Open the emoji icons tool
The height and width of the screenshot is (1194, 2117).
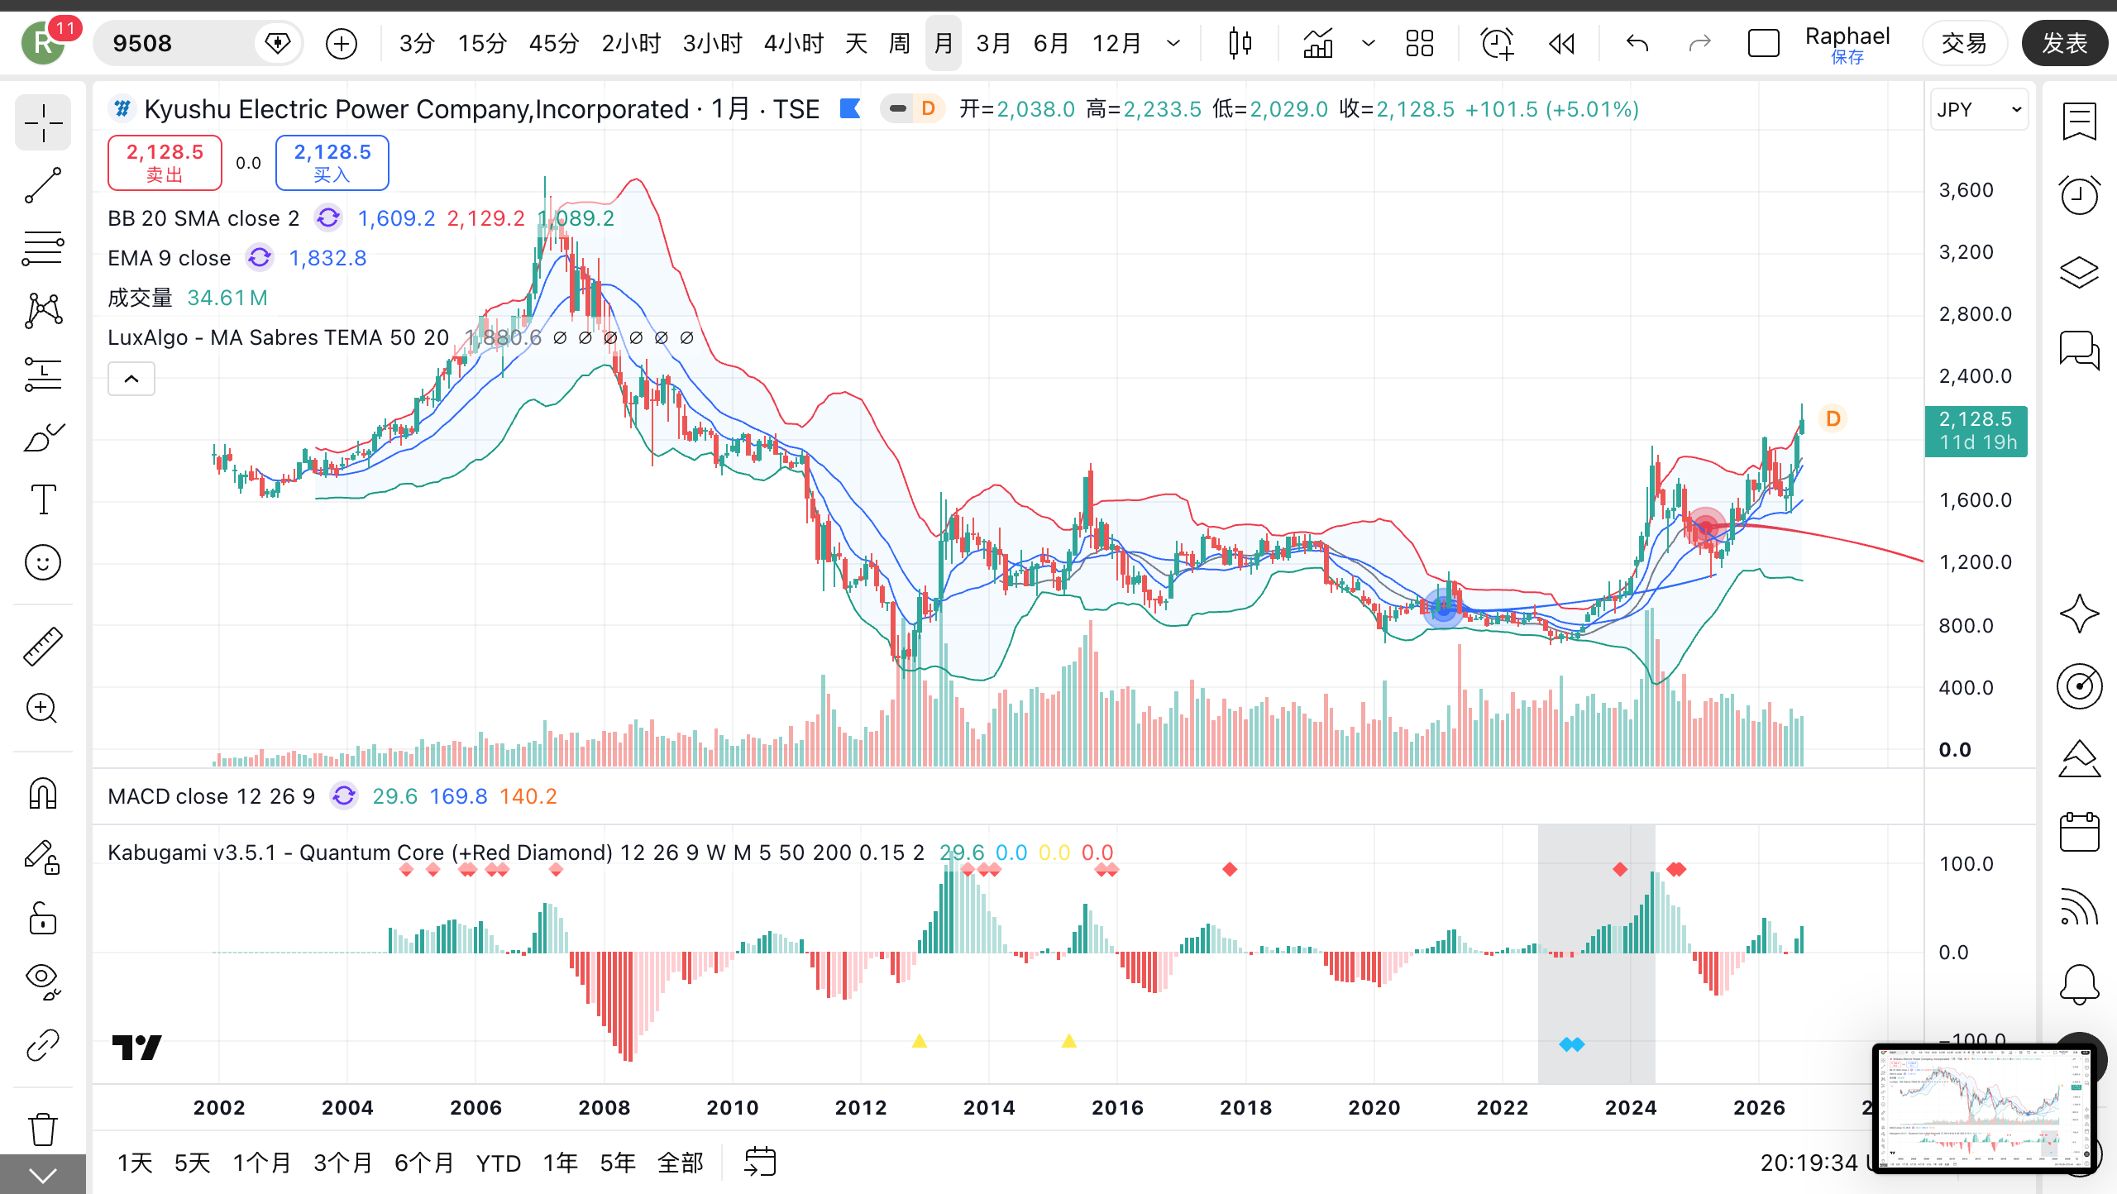click(x=43, y=562)
